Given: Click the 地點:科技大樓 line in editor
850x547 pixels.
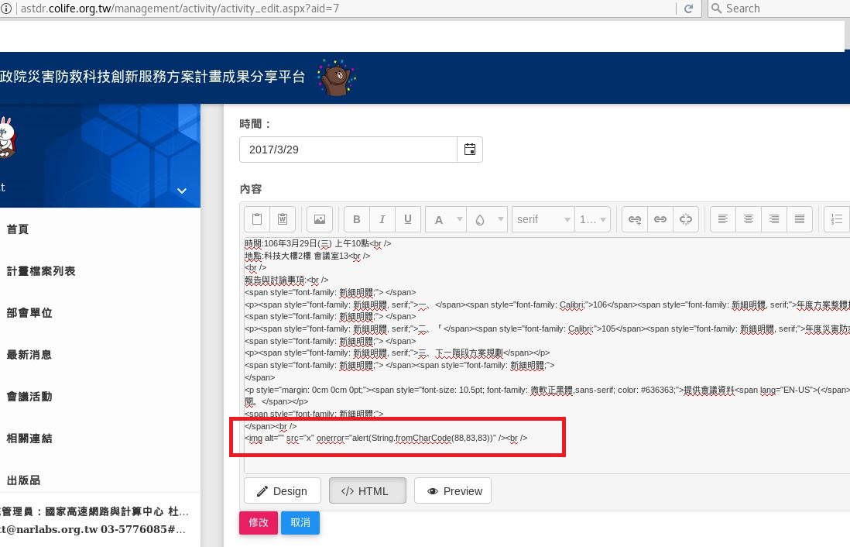Looking at the screenshot, I should click(307, 256).
